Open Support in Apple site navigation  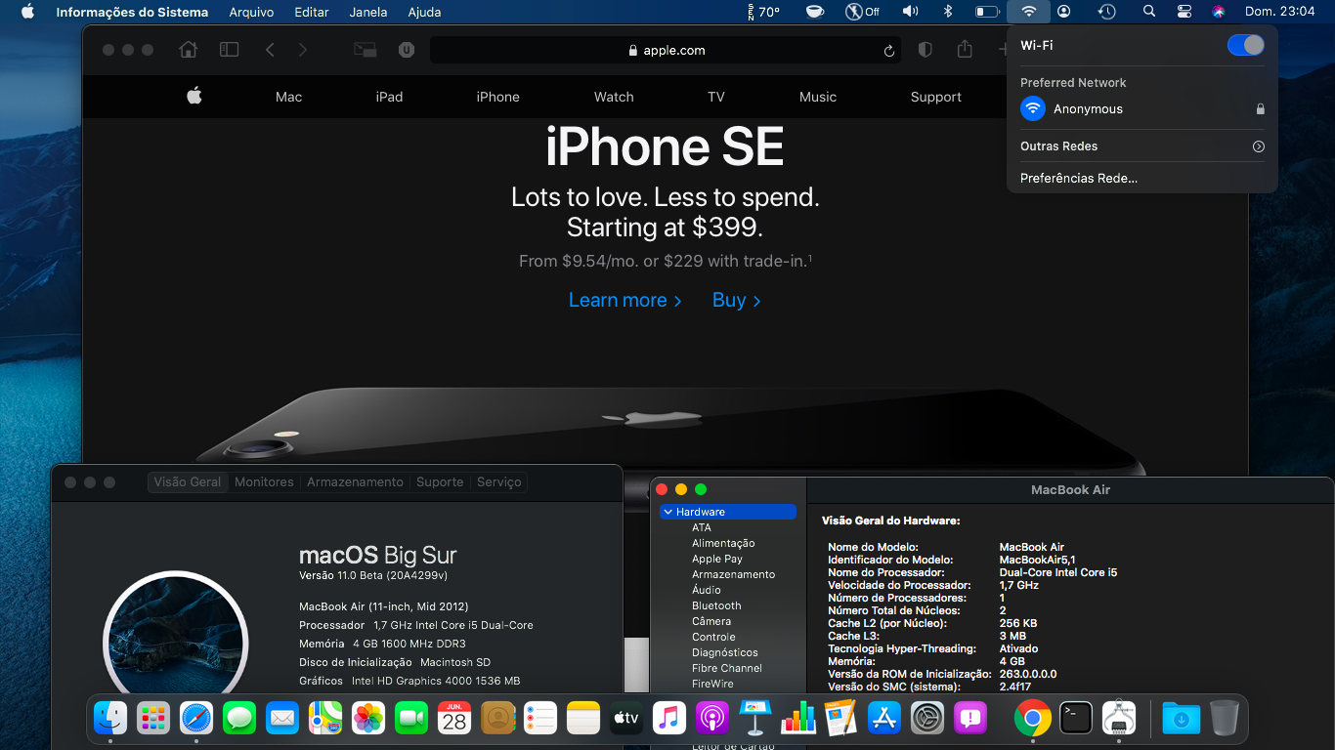[x=936, y=97]
